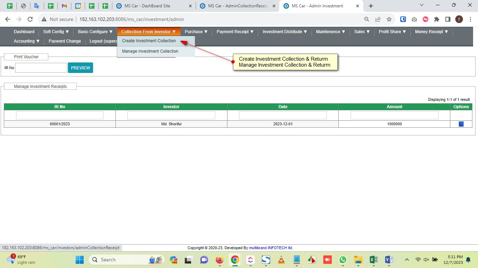The width and height of the screenshot is (478, 268).
Task: Open a new browser tab
Action: (371, 6)
